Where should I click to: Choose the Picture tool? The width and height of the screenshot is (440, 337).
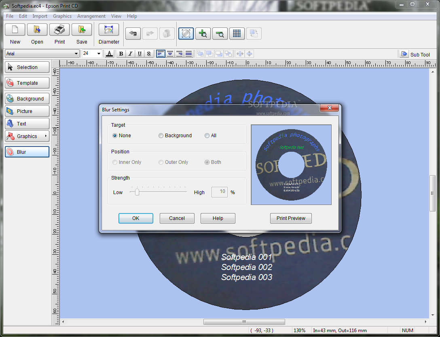[27, 111]
